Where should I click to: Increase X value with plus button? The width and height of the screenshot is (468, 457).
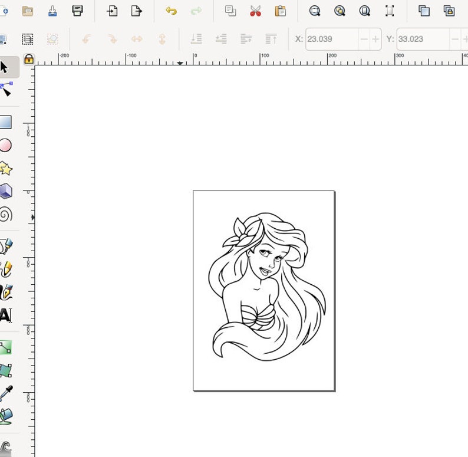375,39
